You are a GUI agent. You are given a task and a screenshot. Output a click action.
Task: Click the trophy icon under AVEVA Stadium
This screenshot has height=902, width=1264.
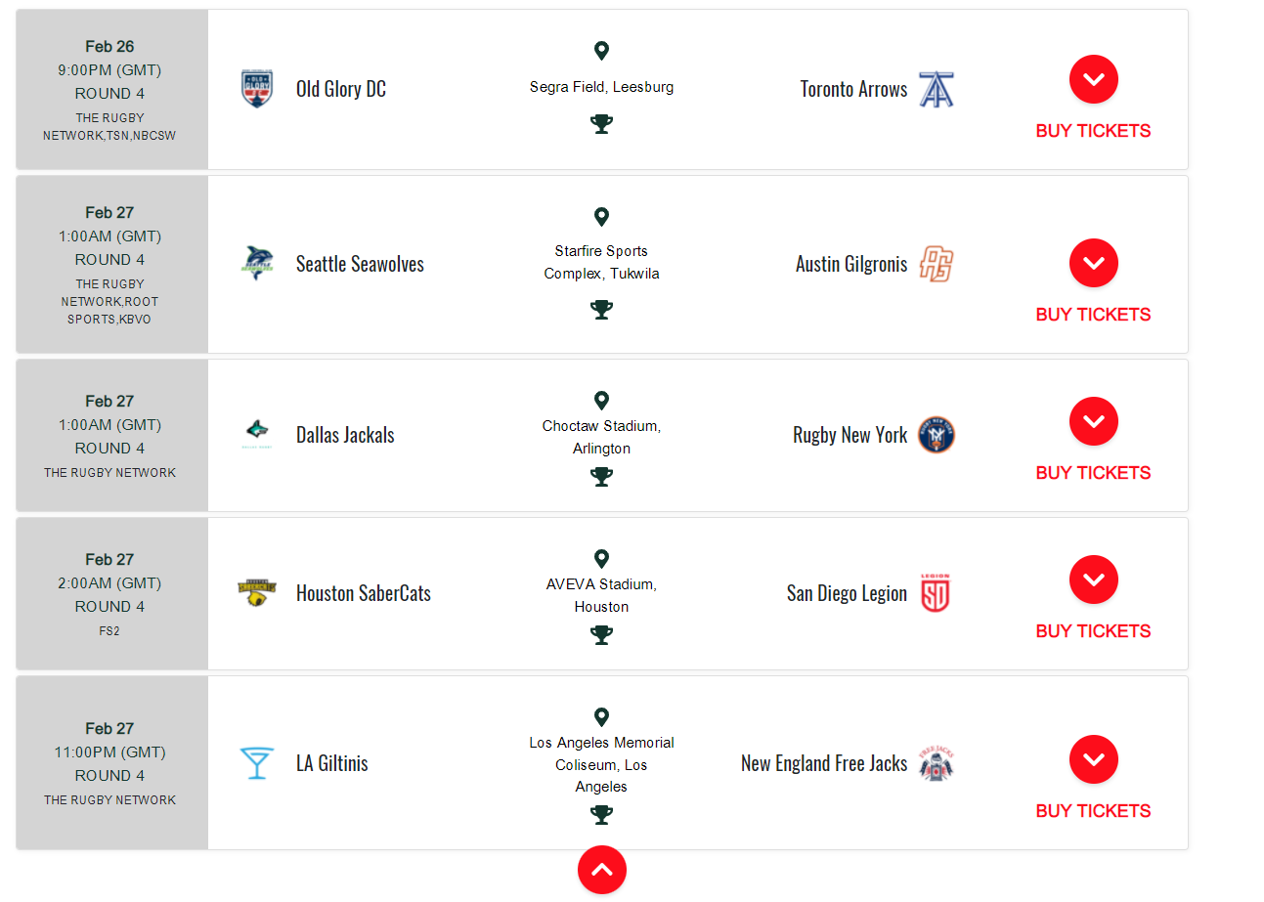601,635
